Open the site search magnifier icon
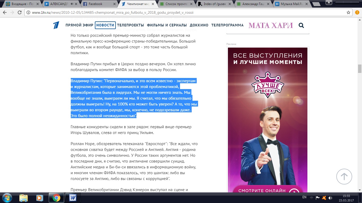 pos(301,25)
